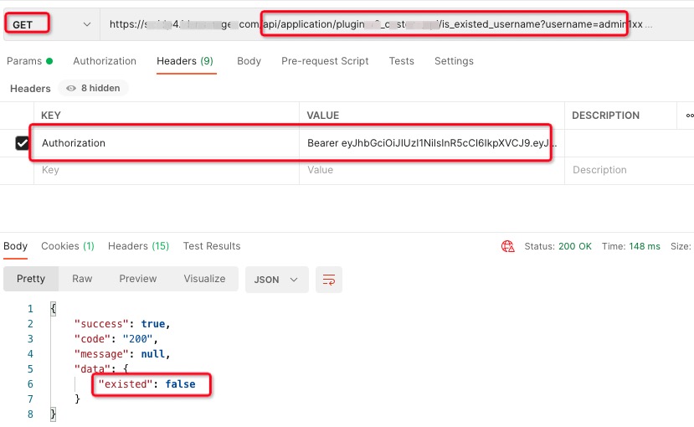Image resolution: width=694 pixels, height=427 pixels.
Task: Go to the Tests tab
Action: pyautogui.click(x=401, y=61)
